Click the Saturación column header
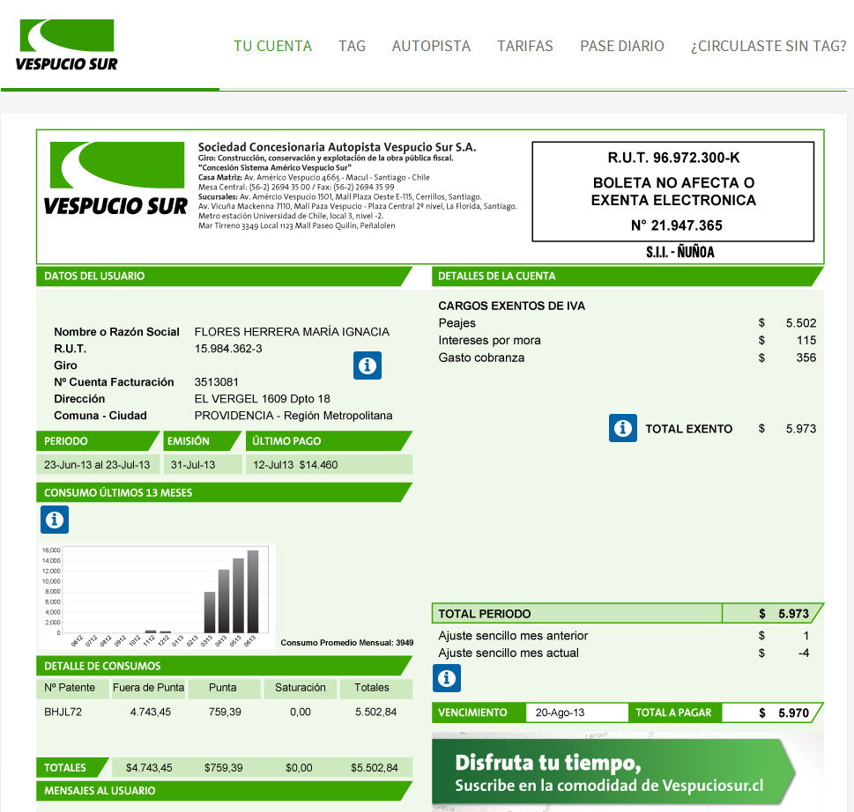 point(301,687)
